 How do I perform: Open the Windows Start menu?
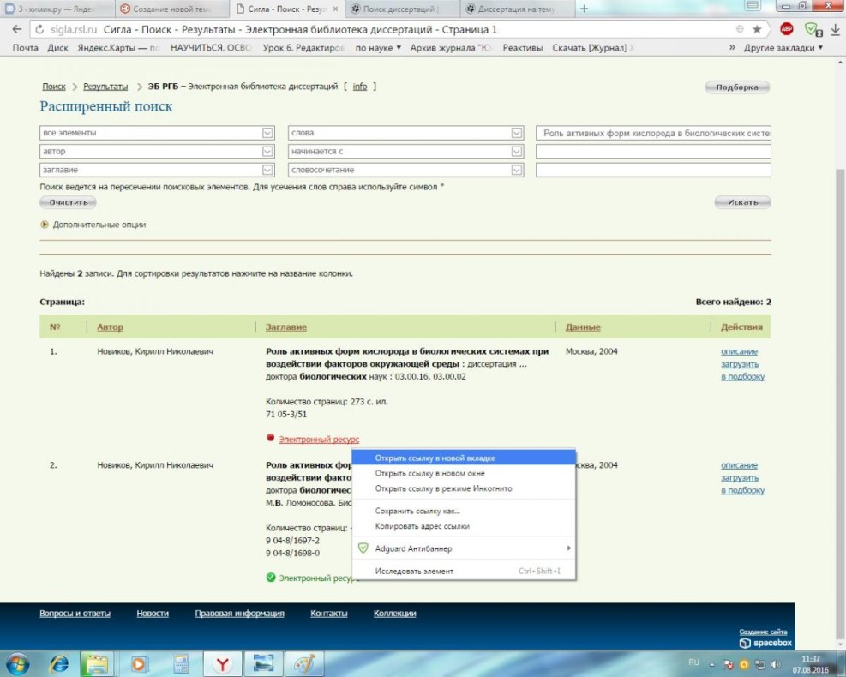[x=17, y=663]
